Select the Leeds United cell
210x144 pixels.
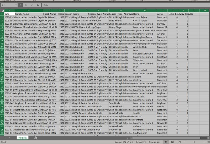(145, 70)
